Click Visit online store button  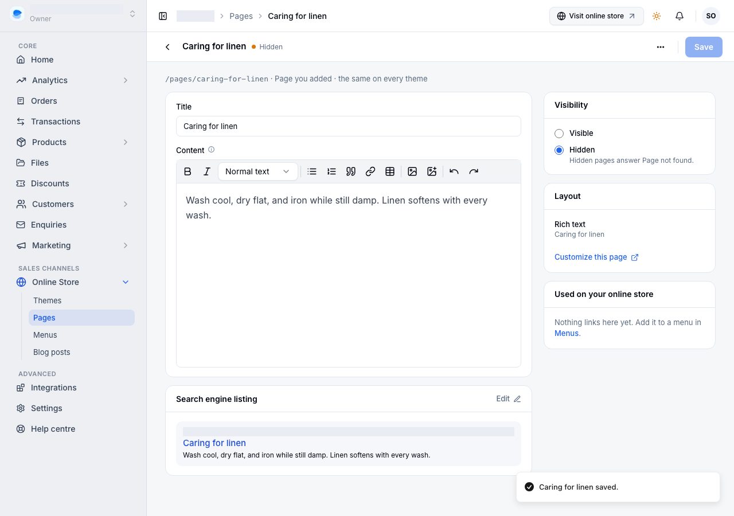[x=596, y=16]
